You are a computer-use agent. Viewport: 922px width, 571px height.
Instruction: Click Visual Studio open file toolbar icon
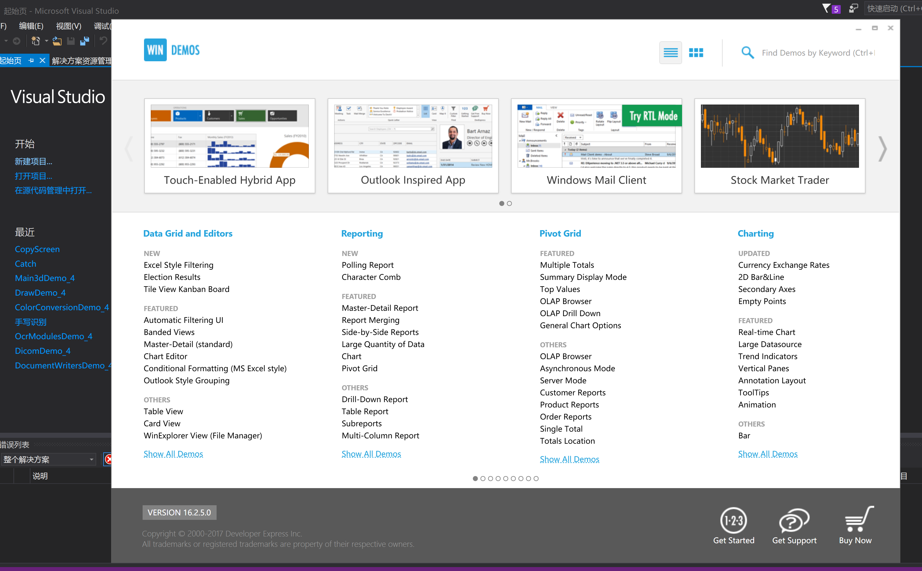(57, 41)
